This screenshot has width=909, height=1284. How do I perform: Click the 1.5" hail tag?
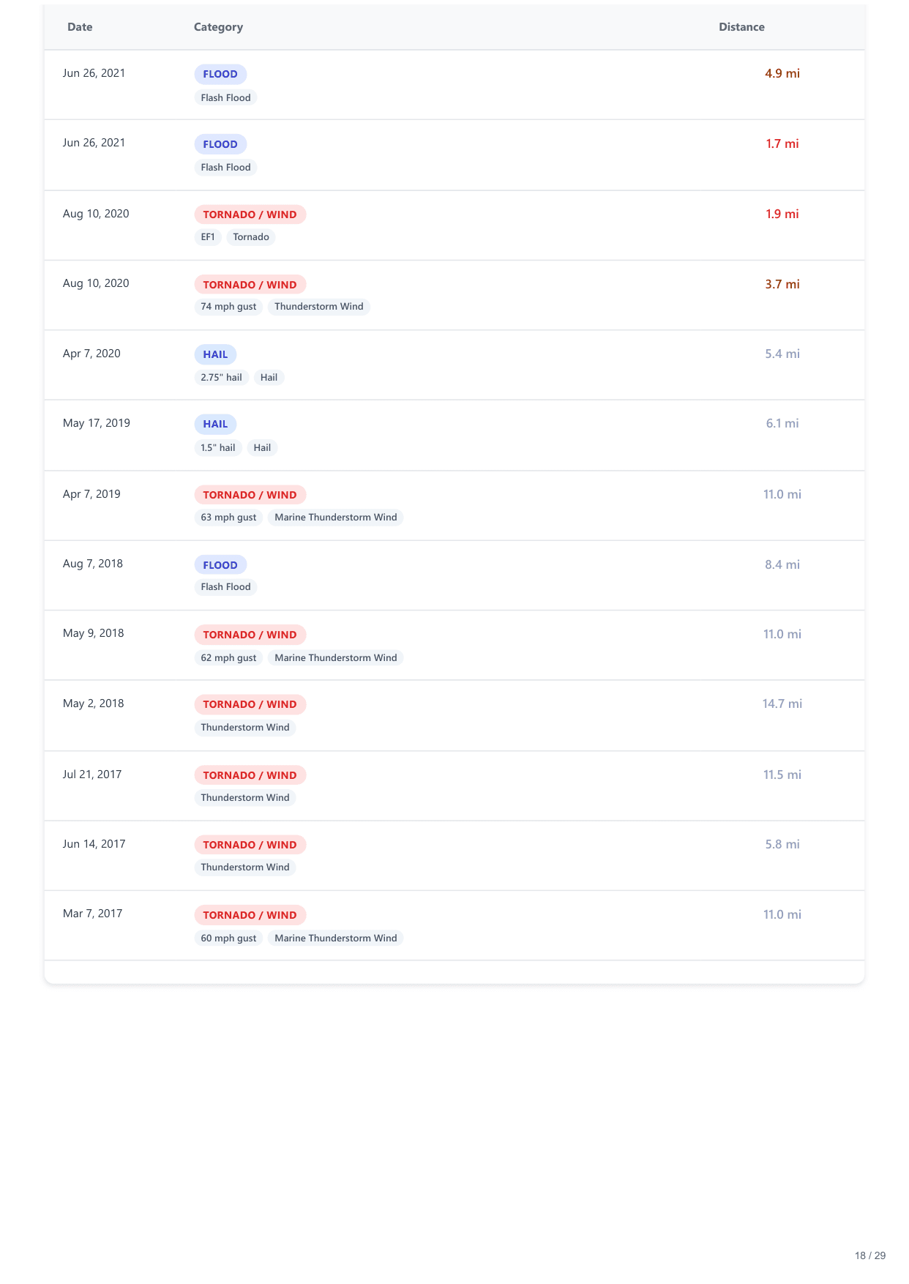point(218,448)
